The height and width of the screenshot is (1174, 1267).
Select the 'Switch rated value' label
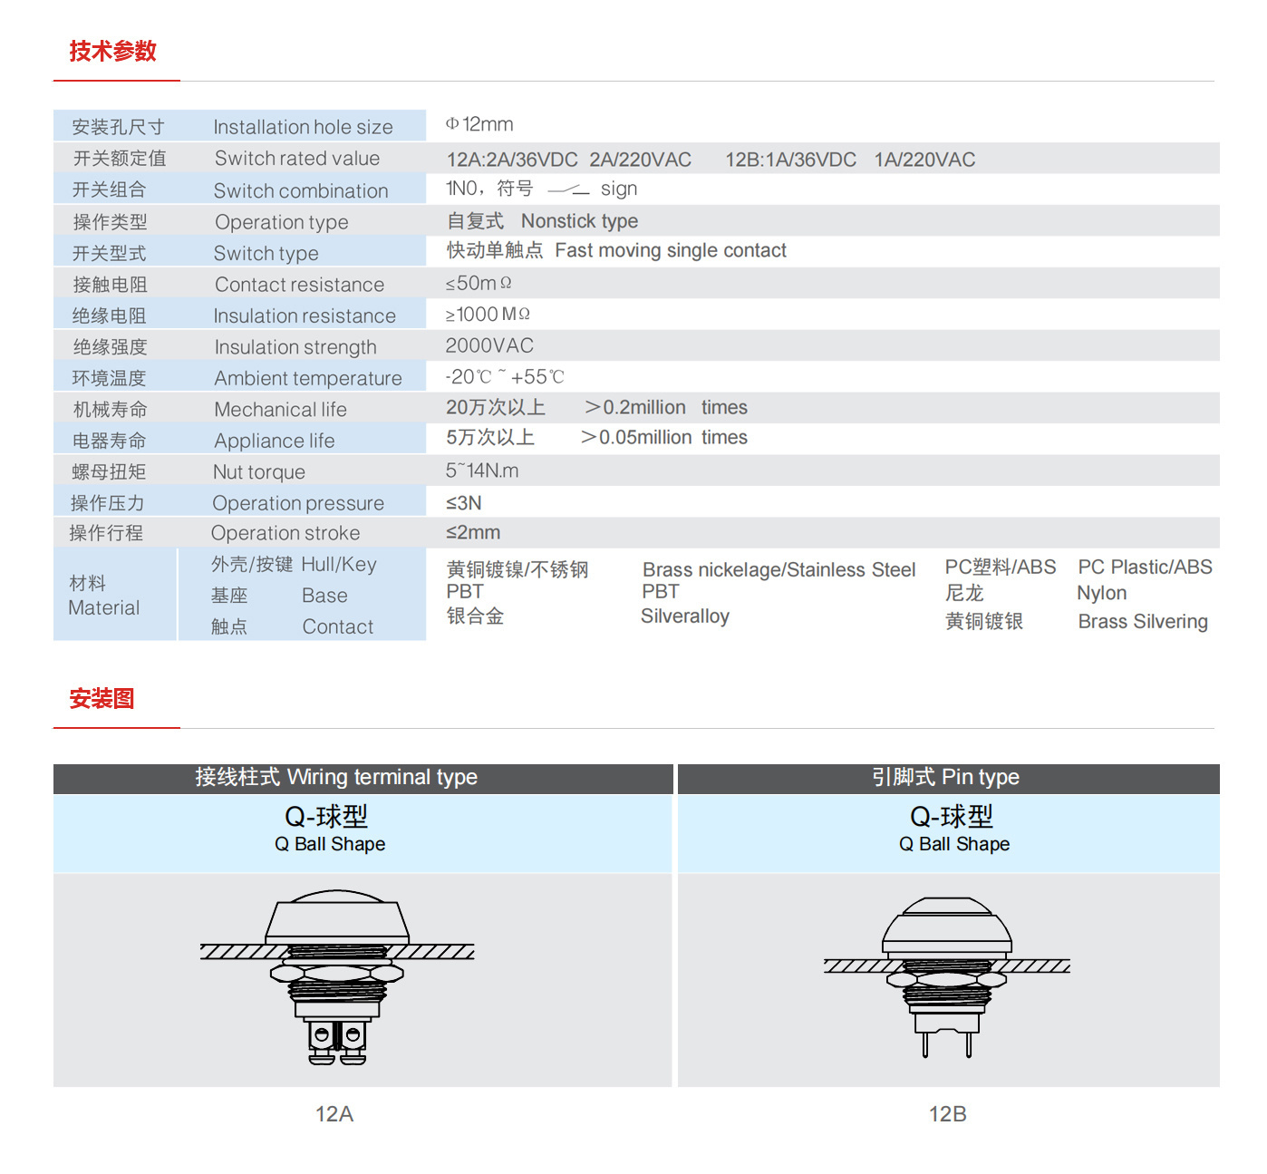297,158
